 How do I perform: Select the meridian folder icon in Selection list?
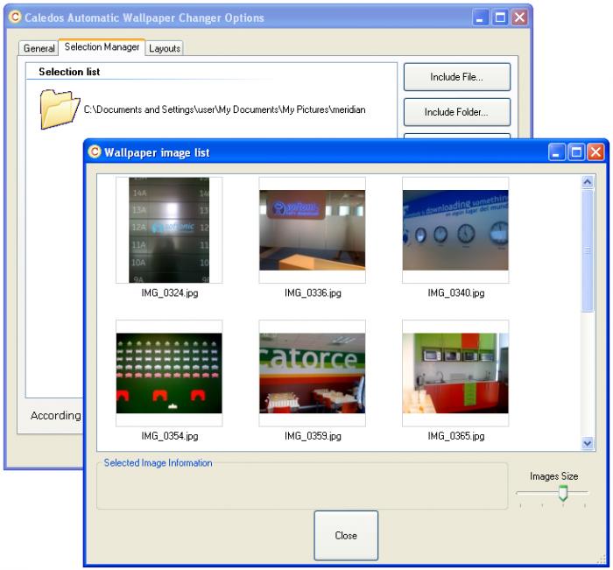[x=60, y=109]
